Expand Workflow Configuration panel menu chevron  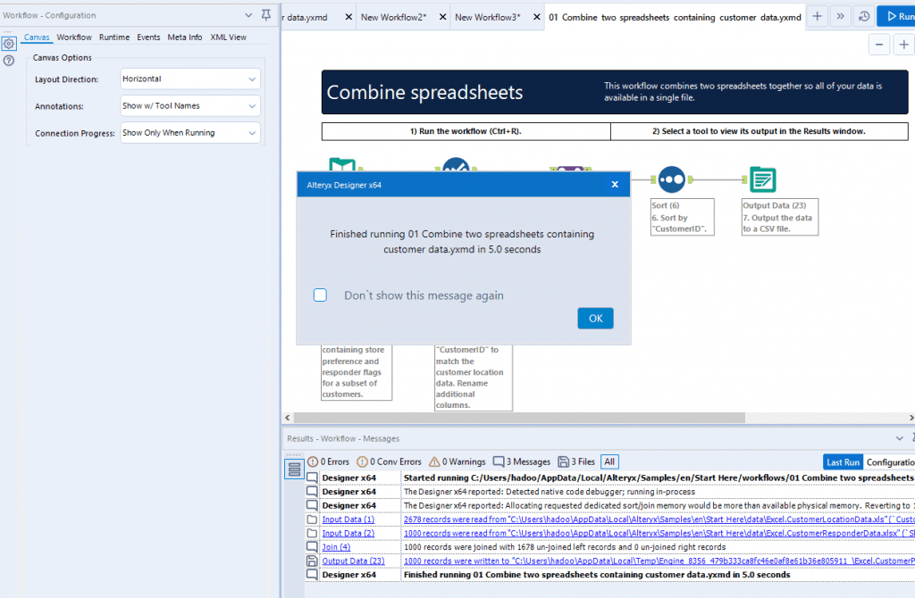(248, 15)
